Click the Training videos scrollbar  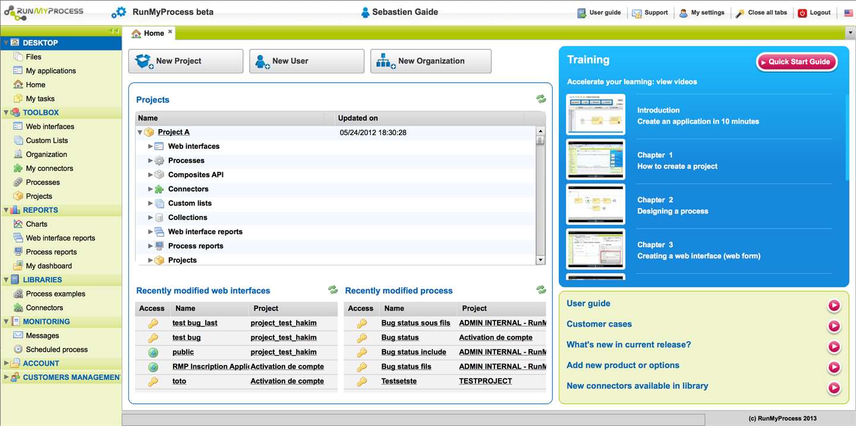pyautogui.click(x=847, y=137)
